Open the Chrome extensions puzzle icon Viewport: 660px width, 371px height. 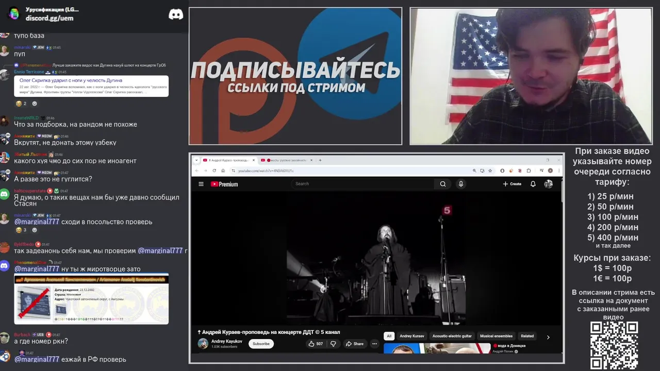click(x=529, y=171)
